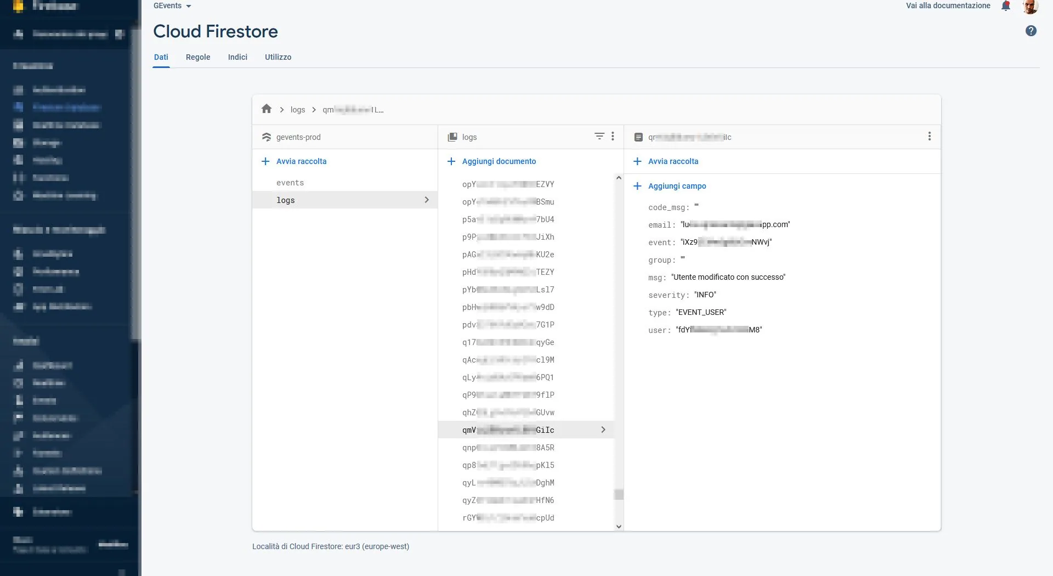
Task: Click the type field value EVENT_USER
Action: point(701,312)
